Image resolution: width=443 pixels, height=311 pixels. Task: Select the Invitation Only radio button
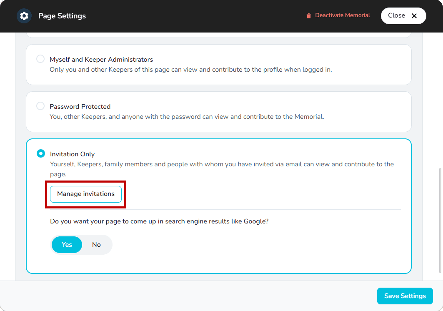pyautogui.click(x=41, y=153)
